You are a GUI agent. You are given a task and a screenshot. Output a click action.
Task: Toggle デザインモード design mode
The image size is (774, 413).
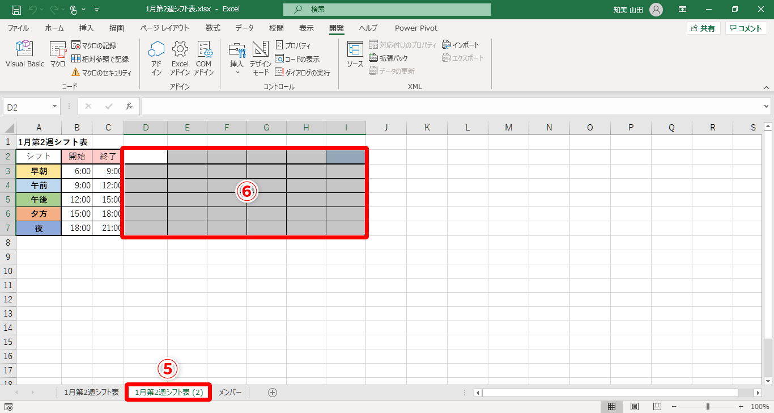tap(261, 58)
